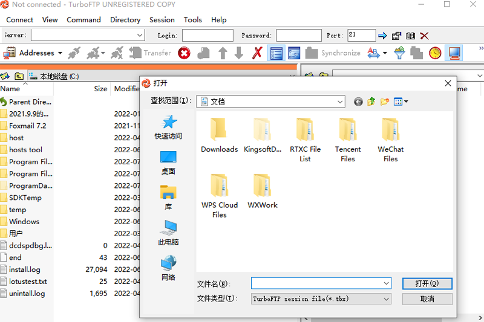Click local pane browse folder icon
The image size is (484, 322).
(x=5, y=76)
